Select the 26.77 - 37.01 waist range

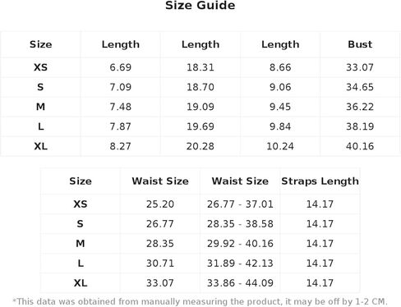240,204
